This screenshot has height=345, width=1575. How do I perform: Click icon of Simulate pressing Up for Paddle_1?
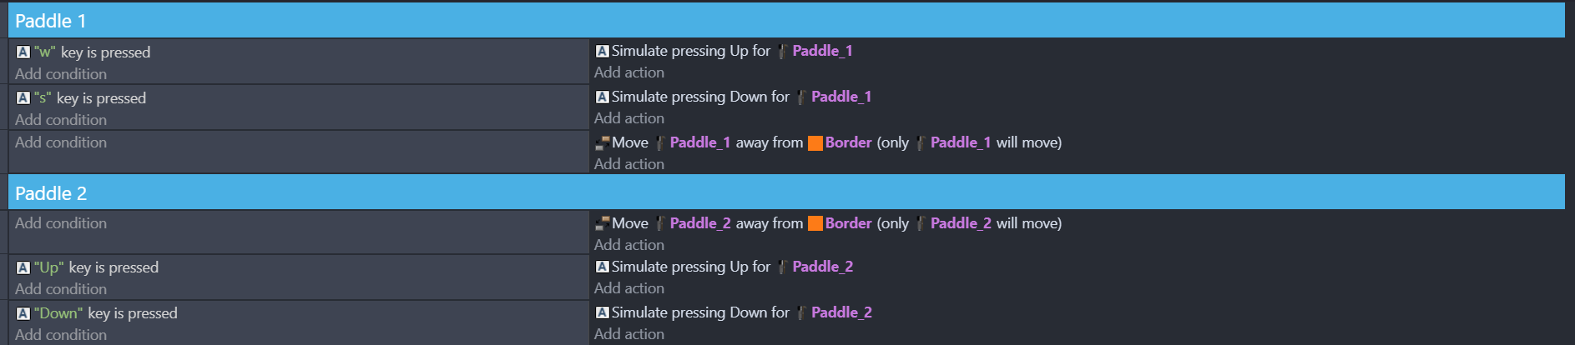[602, 51]
